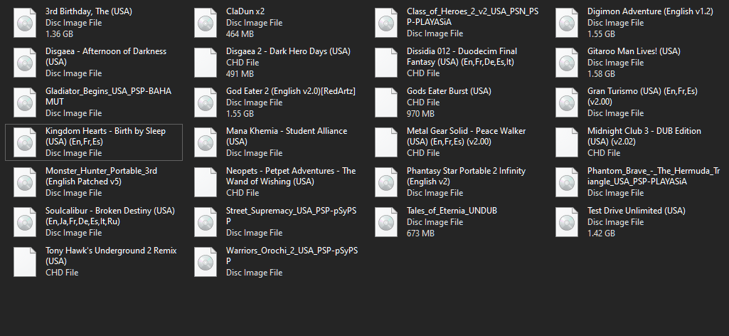Viewport: 729px width, 336px height.
Task: Click the ClaDun x2 disc image icon
Action: tap(206, 23)
